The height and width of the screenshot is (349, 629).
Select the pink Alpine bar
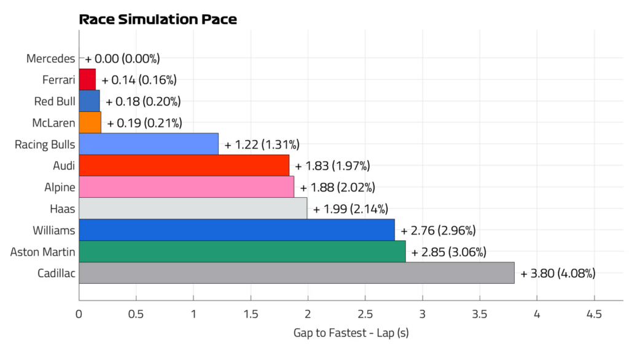click(187, 187)
